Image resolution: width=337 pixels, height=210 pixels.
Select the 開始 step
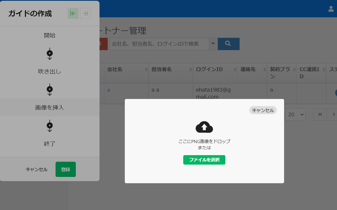tap(50, 35)
